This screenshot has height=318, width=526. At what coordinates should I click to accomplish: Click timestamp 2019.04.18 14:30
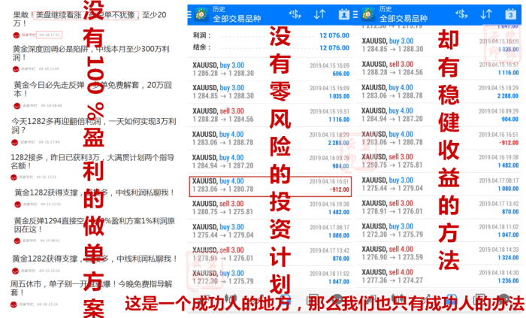499,273
